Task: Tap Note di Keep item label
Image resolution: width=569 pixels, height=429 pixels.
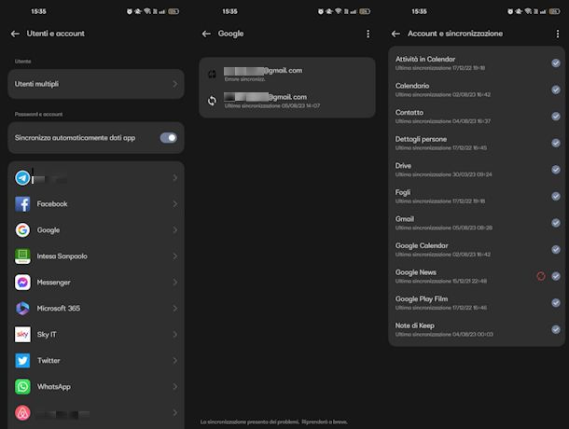Action: (415, 325)
